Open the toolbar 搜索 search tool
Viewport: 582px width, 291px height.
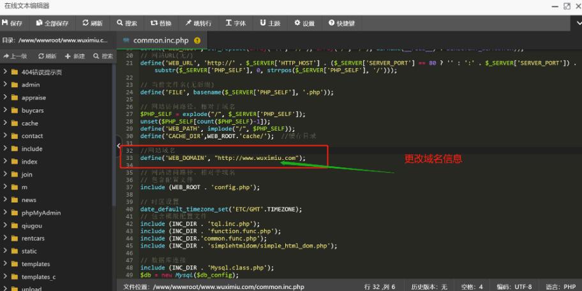coord(127,23)
